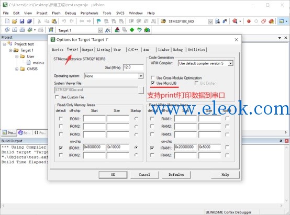Click the OK button
Viewport: 290px width, 215px height.
pyautogui.click(x=113, y=175)
